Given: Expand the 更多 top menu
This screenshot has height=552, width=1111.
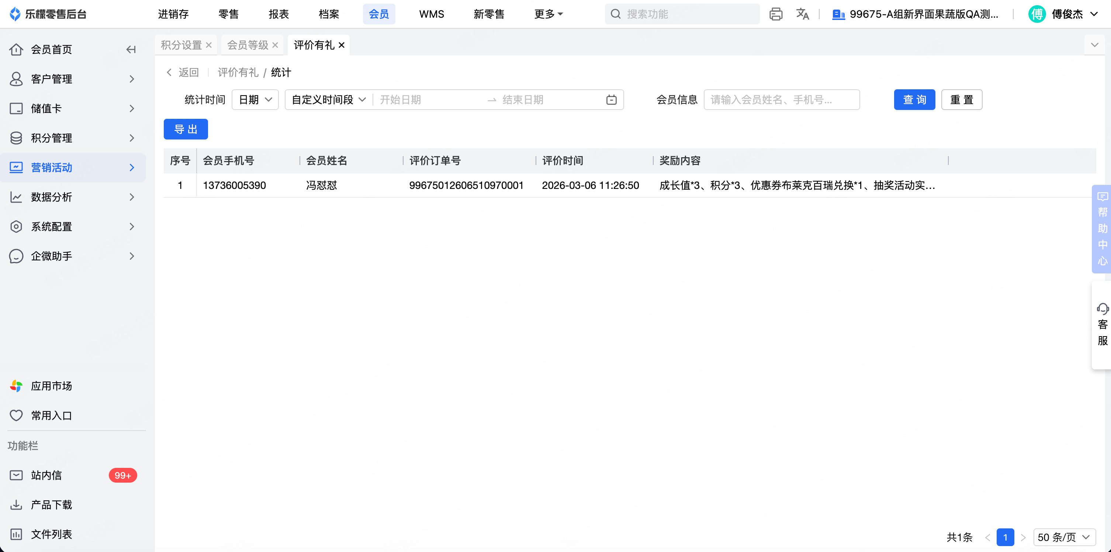Looking at the screenshot, I should click(x=548, y=14).
